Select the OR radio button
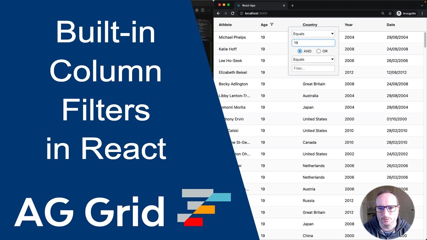The width and height of the screenshot is (427, 240). [319, 51]
